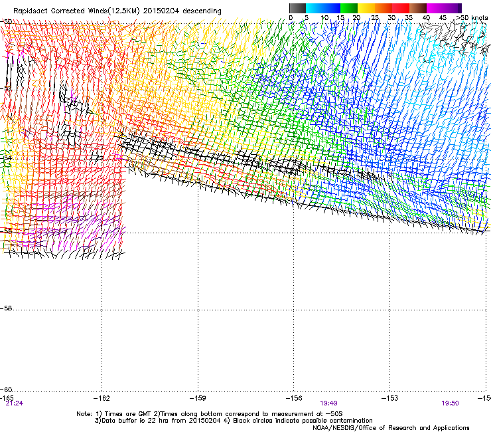Click the dark purple >50 knots swatch

pos(459,8)
